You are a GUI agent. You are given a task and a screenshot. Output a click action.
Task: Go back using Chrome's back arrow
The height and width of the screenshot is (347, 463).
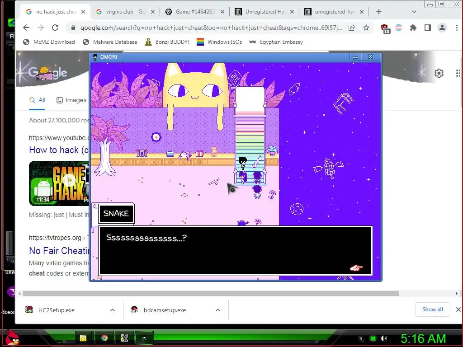tap(26, 28)
